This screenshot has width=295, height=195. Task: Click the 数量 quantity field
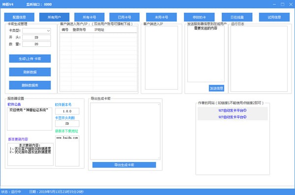point(36,44)
